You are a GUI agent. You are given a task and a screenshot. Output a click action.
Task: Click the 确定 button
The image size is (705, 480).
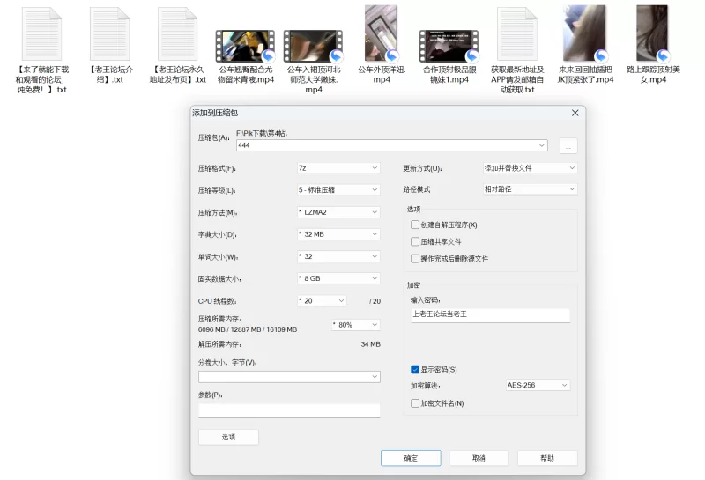411,458
